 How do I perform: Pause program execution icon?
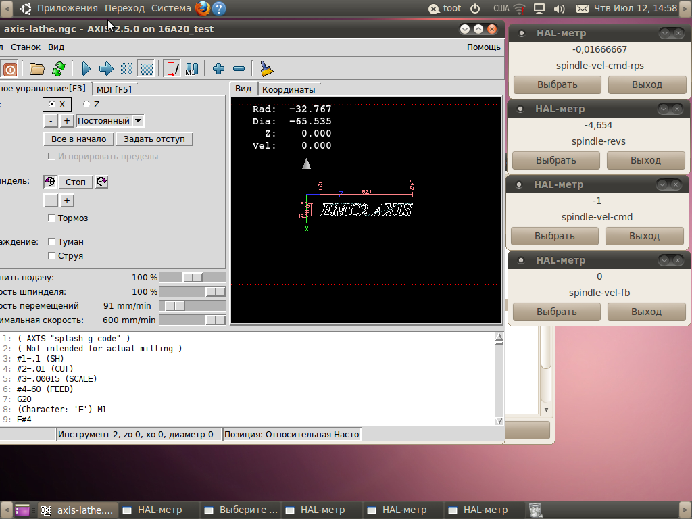(126, 69)
